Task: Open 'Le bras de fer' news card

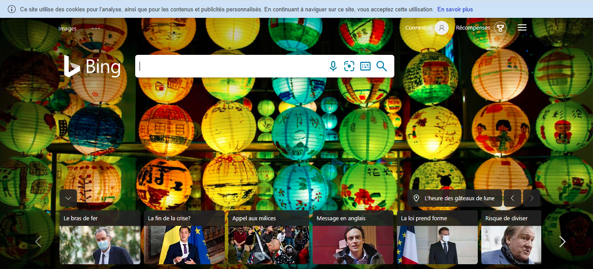Action: (x=100, y=238)
